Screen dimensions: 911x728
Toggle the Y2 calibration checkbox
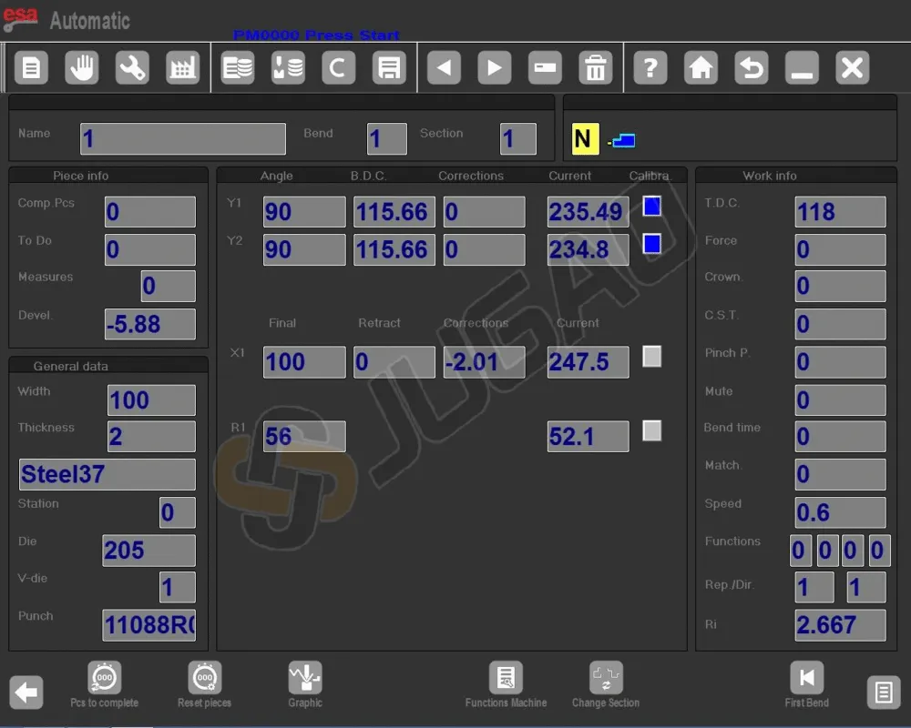click(651, 244)
